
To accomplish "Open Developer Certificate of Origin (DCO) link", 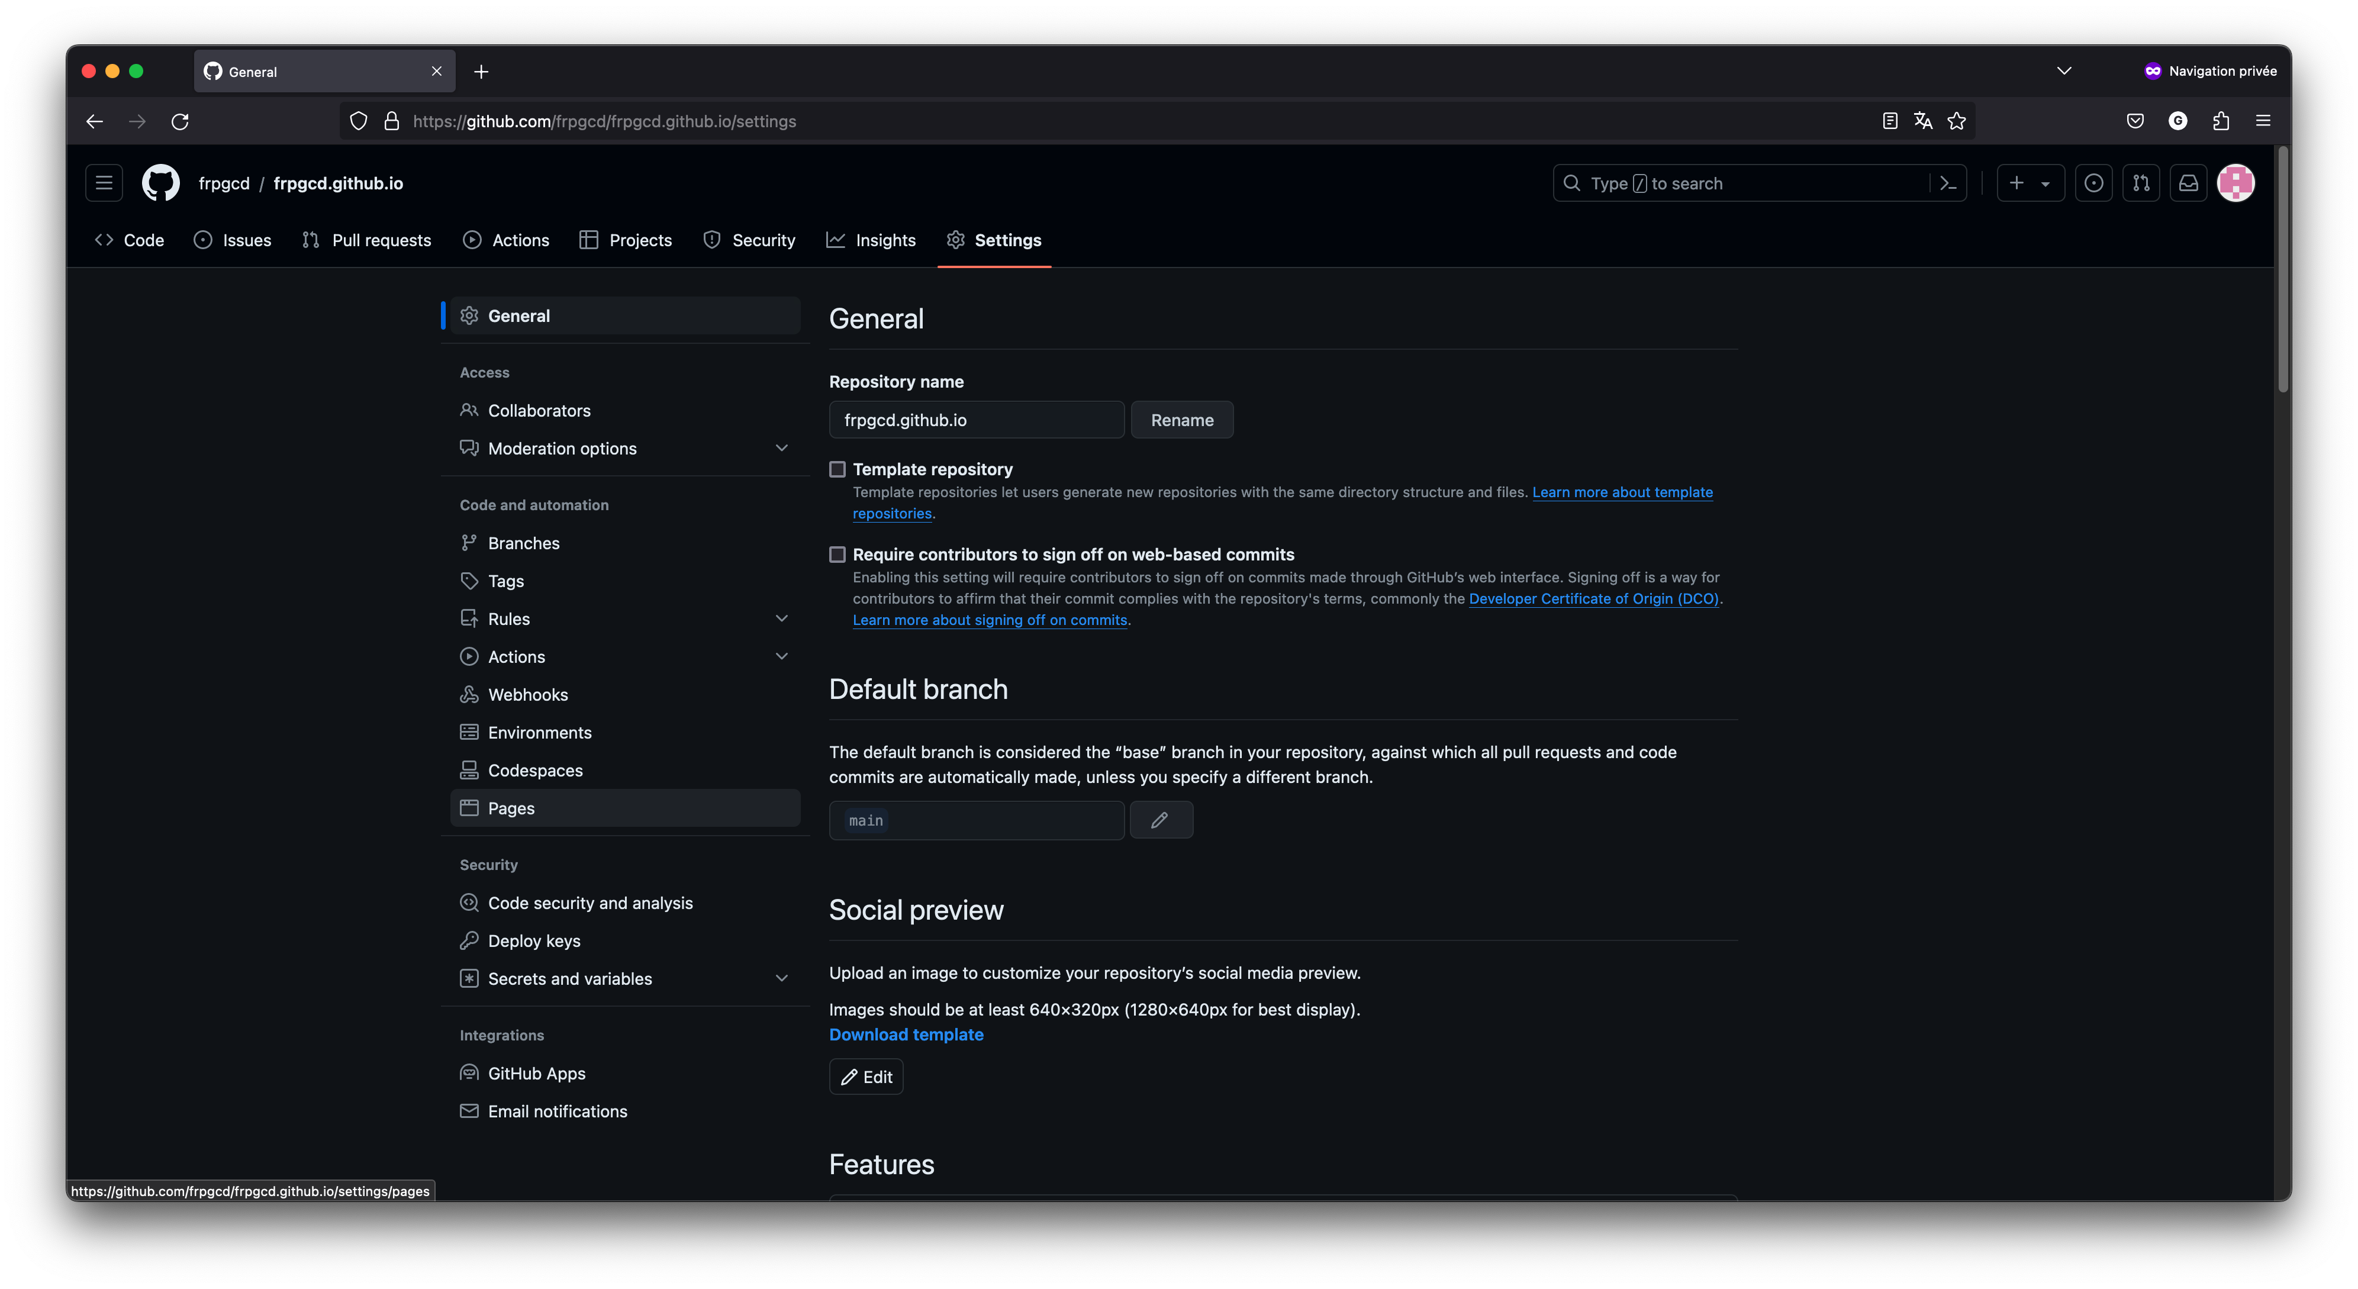I will coord(1594,599).
